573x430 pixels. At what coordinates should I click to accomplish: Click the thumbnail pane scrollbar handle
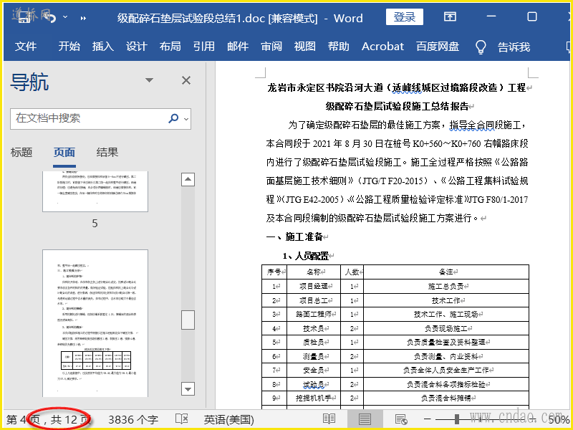188,320
